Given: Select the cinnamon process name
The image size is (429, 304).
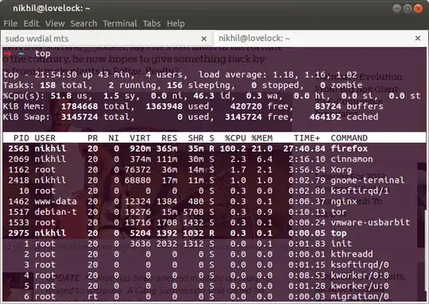Looking at the screenshot, I should click(x=352, y=159).
